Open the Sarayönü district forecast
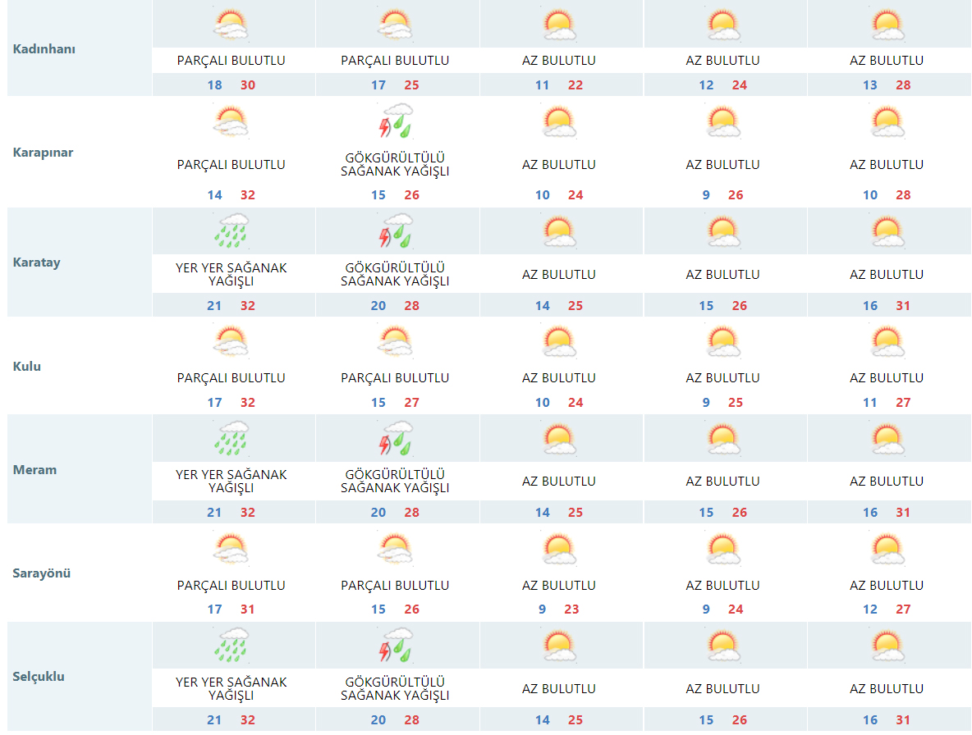The image size is (972, 735). [42, 573]
